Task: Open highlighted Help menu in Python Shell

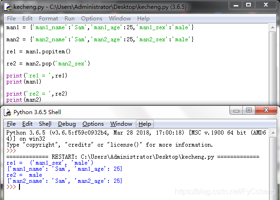Action: [x=145, y=124]
